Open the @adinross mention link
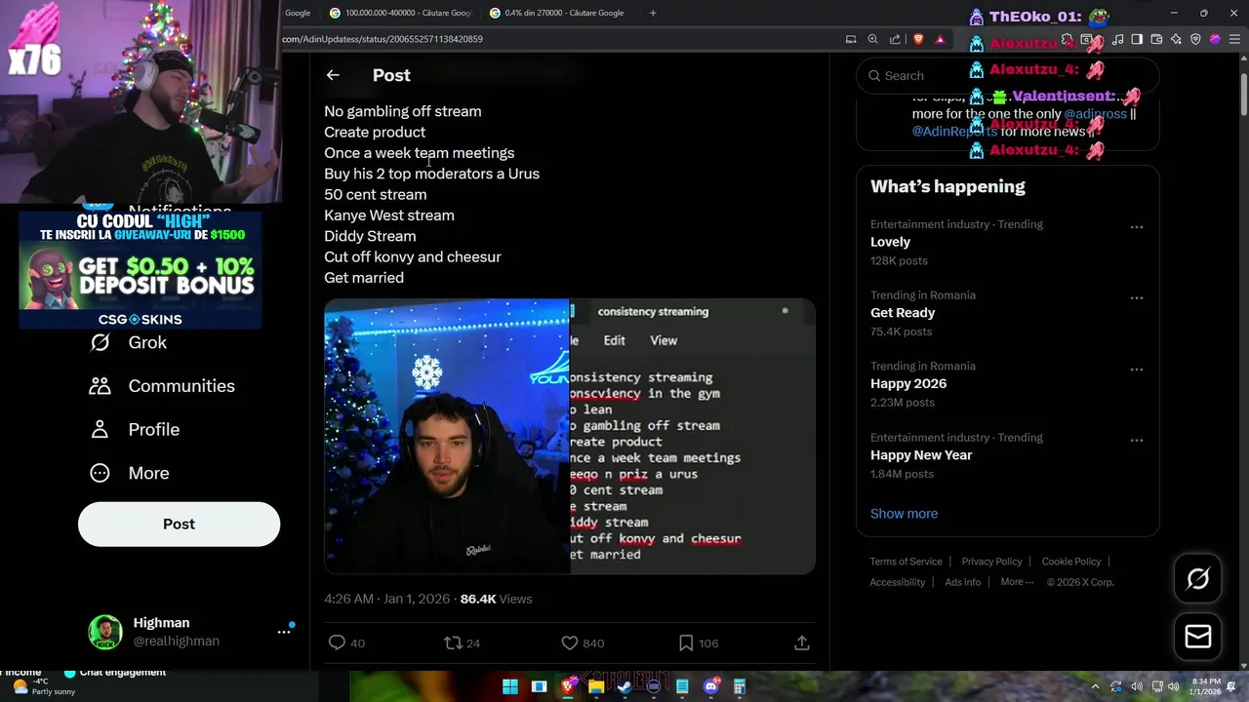The height and width of the screenshot is (702, 1249). [x=1095, y=114]
